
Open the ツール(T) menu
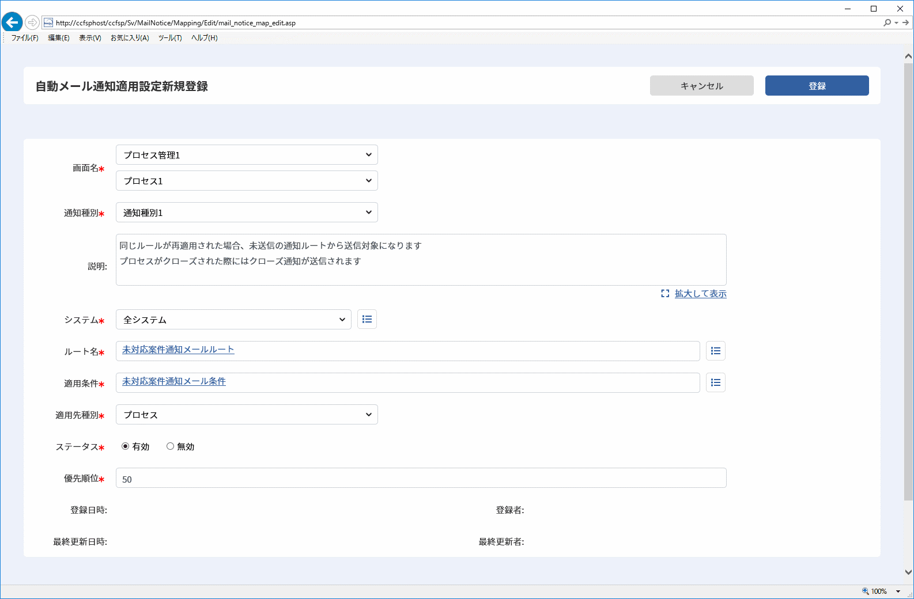click(x=170, y=38)
